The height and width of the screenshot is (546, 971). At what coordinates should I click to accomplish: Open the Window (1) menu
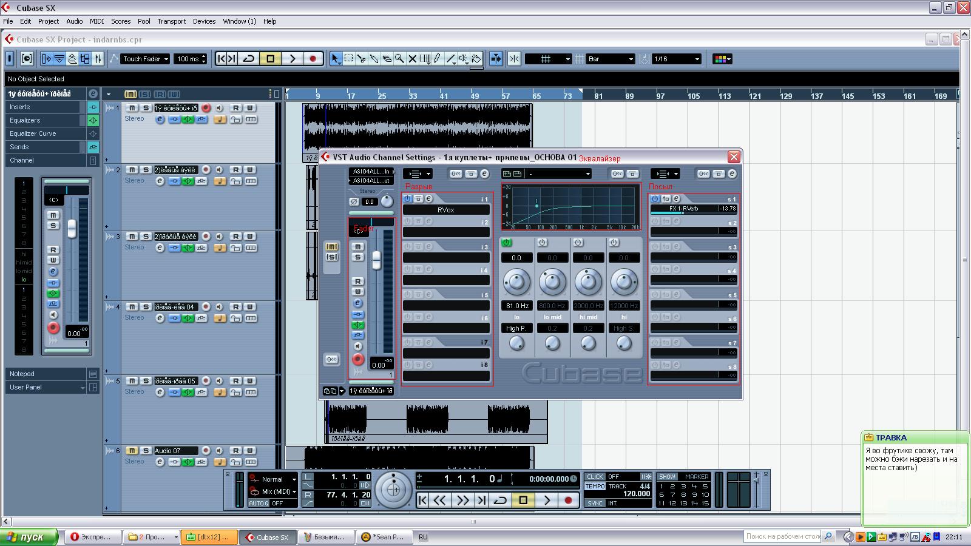pyautogui.click(x=240, y=21)
